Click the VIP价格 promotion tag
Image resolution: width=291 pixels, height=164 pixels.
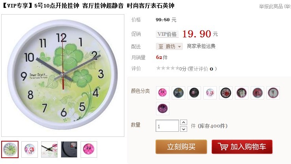click(x=167, y=34)
